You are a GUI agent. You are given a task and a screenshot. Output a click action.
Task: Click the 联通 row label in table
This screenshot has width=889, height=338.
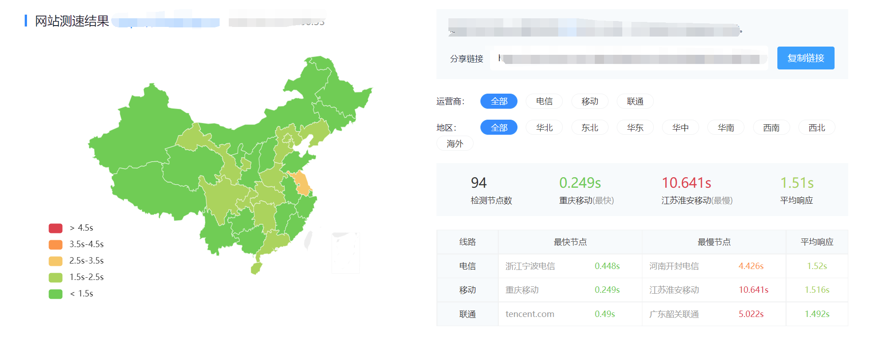468,314
